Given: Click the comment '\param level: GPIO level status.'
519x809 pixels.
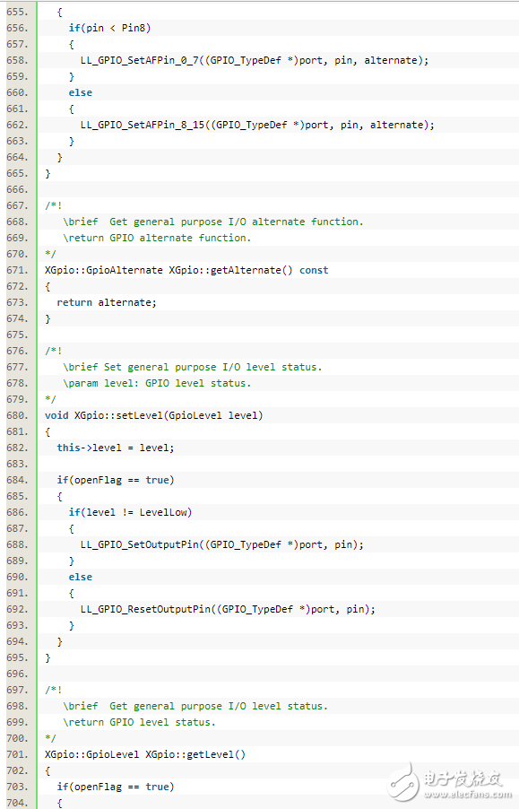Looking at the screenshot, I should pos(157,383).
